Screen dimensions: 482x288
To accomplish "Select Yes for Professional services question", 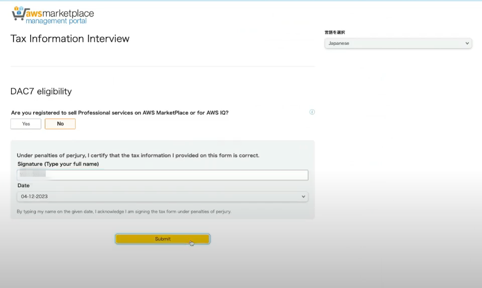I will pos(26,124).
